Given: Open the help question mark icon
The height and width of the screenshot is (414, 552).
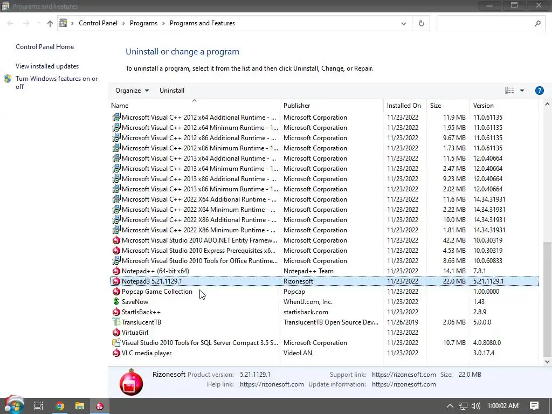Looking at the screenshot, I should point(539,91).
